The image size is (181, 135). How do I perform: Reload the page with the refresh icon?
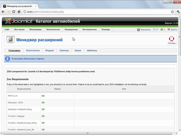[13, 12]
